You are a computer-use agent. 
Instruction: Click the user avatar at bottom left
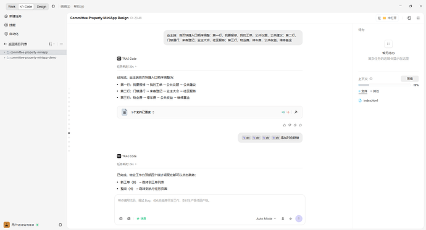7,225
